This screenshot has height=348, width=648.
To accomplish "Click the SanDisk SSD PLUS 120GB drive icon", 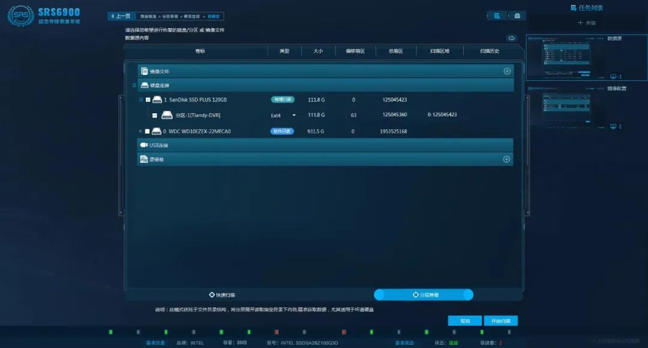I will click(x=157, y=100).
